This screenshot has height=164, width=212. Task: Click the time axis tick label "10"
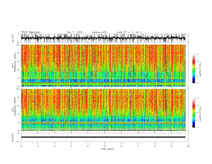pos(188,146)
